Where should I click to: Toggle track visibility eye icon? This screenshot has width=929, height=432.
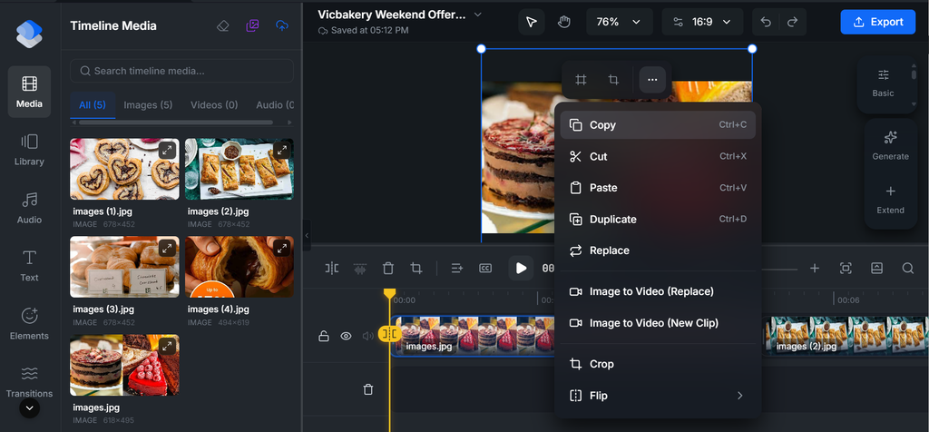pos(346,336)
